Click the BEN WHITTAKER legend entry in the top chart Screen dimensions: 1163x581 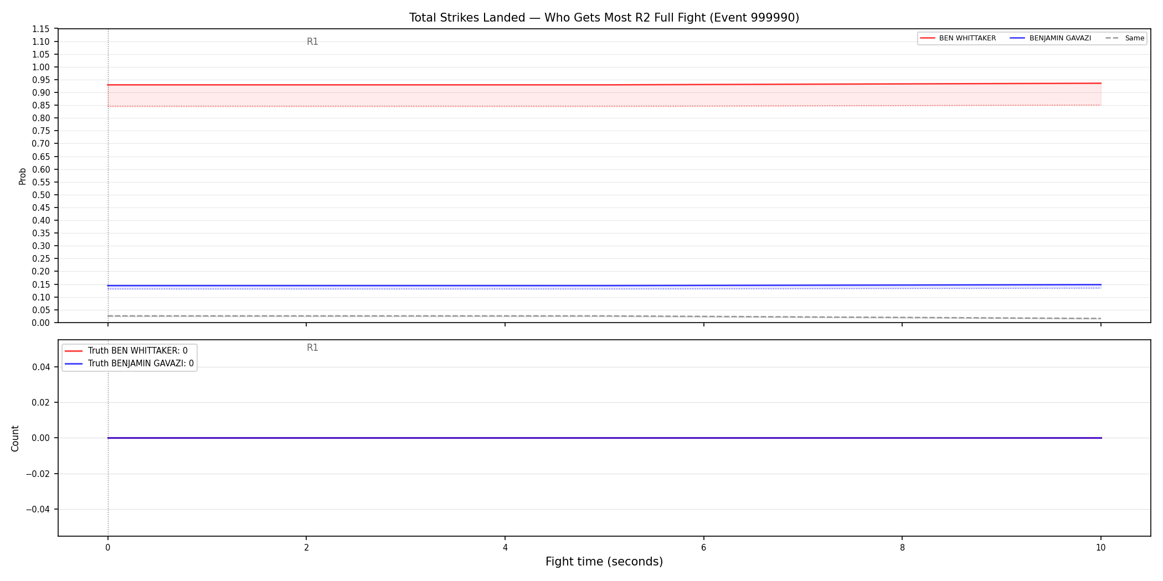(958, 38)
